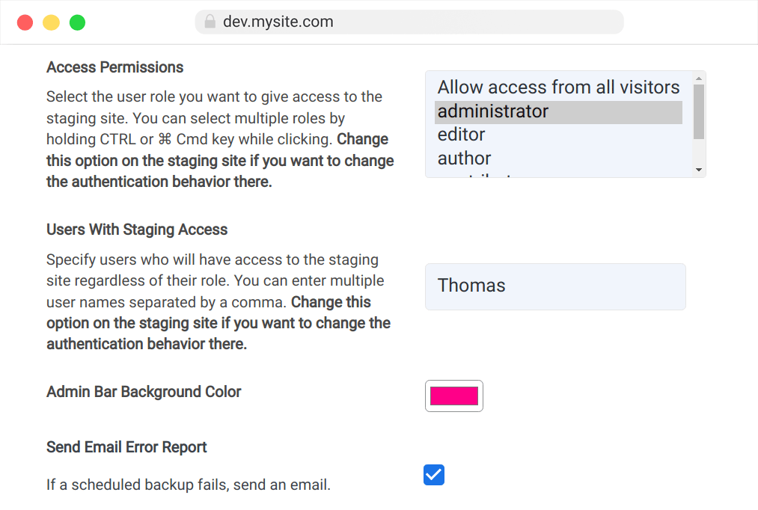
Task: Click the red close window button
Action: 25,22
